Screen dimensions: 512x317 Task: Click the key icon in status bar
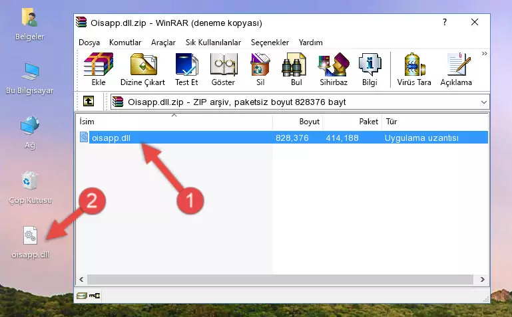click(x=95, y=296)
